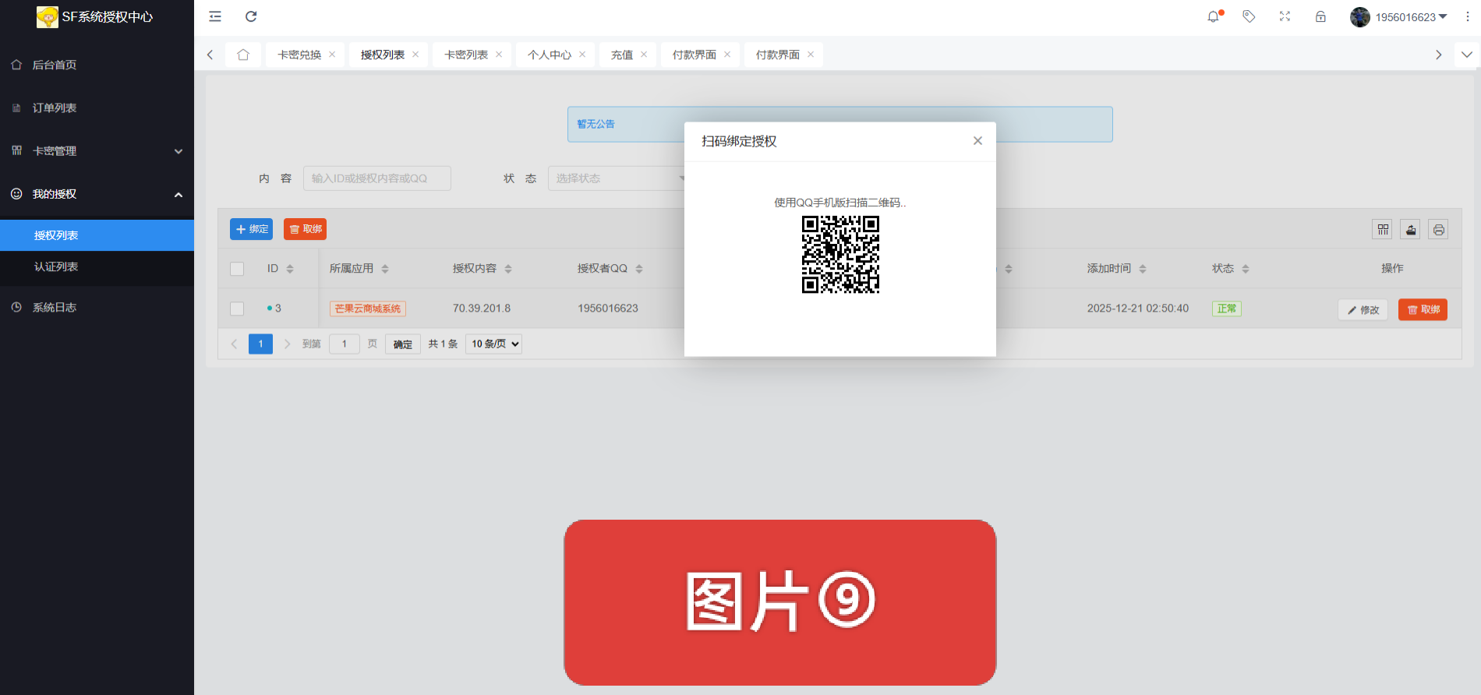Expand the 卡密管理 sidebar menu
This screenshot has height=695, width=1481.
point(97,151)
